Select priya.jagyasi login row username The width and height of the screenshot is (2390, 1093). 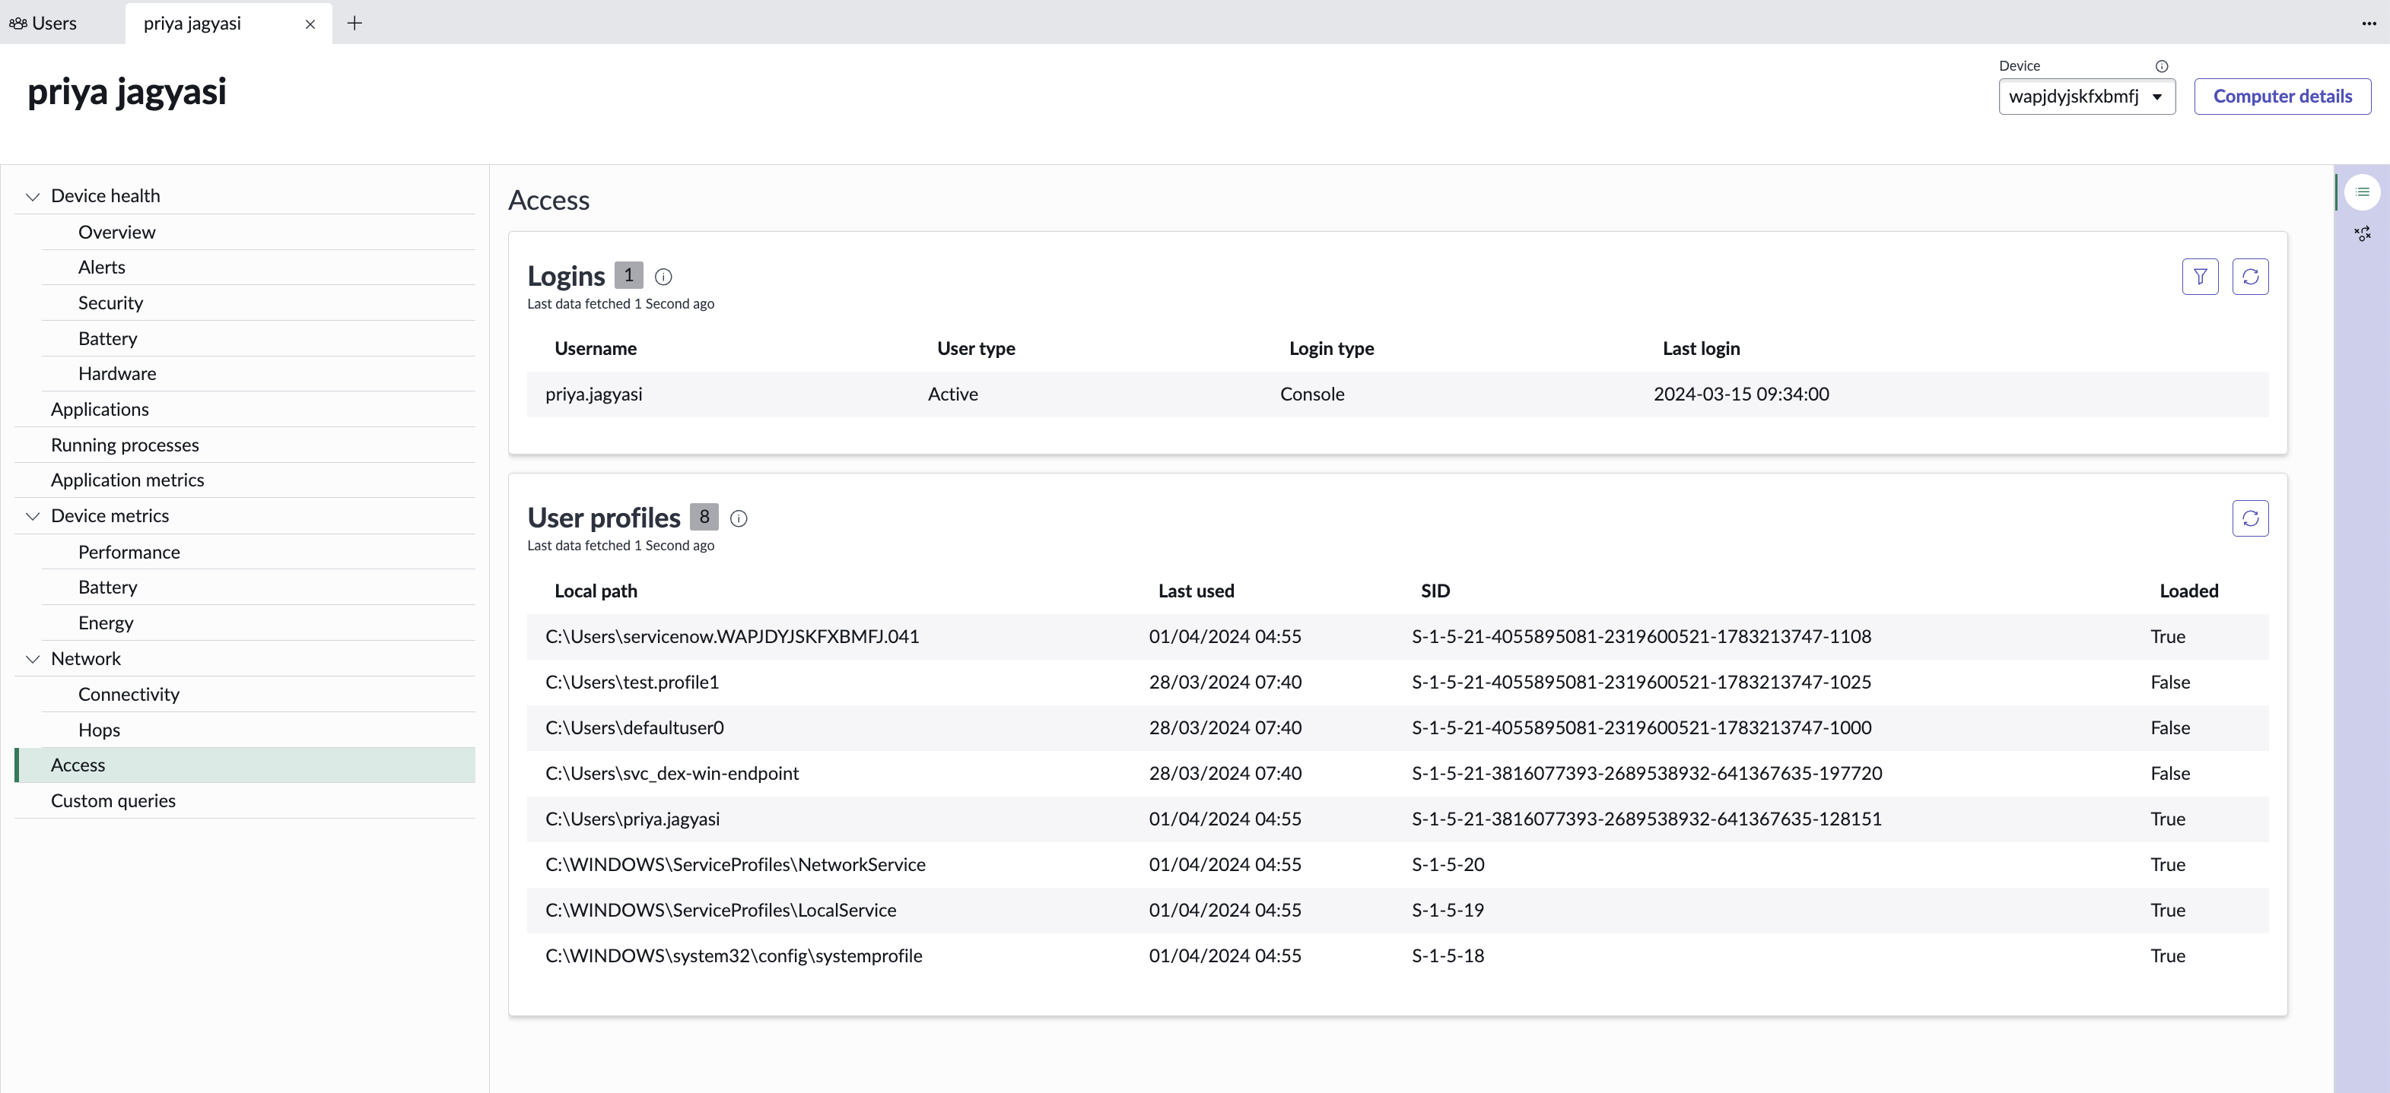point(594,394)
